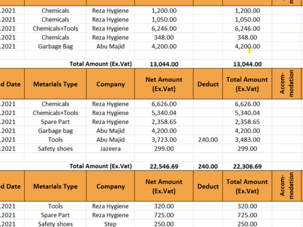Click Net Amount (Ex.Vat) header above 6,626.00
The width and height of the screenshot is (303, 227).
(x=164, y=84)
